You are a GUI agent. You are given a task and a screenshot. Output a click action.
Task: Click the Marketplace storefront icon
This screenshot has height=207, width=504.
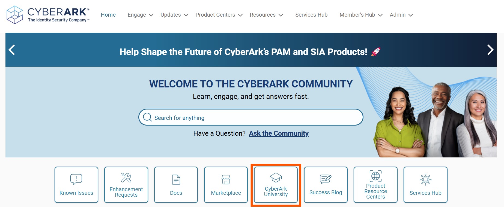click(x=226, y=179)
